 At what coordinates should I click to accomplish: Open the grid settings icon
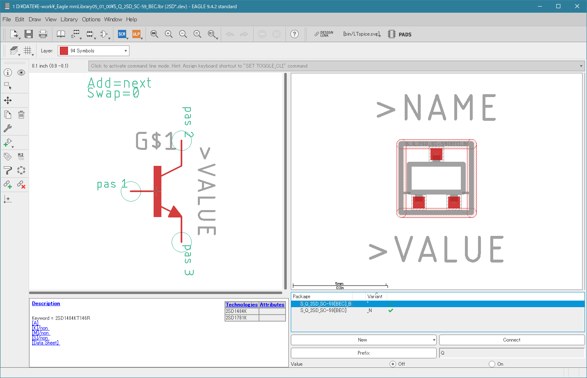(27, 50)
